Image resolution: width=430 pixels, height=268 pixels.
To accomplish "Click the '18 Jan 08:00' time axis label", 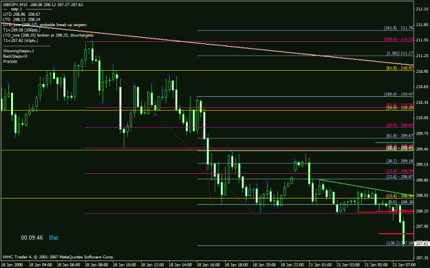I will coord(96,265).
